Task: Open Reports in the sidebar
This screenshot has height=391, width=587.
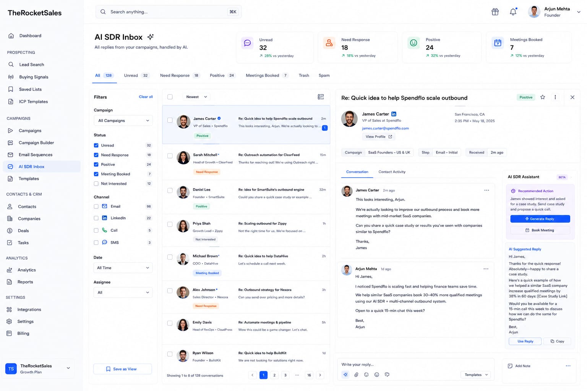Action: 25,282
